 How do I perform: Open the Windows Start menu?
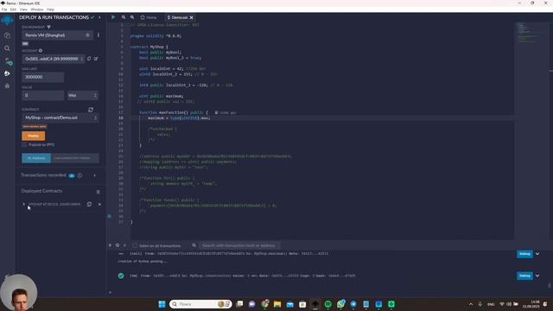click(x=162, y=304)
